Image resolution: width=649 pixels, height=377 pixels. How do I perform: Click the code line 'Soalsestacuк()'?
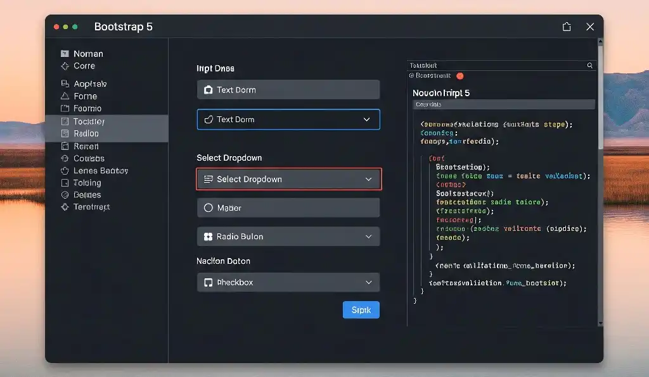(x=465, y=194)
